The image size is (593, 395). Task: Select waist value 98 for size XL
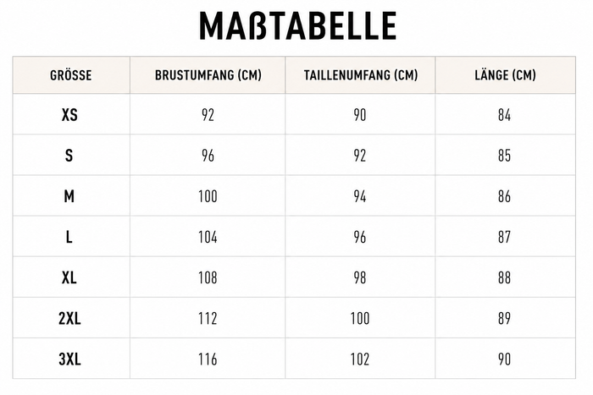[x=360, y=278]
